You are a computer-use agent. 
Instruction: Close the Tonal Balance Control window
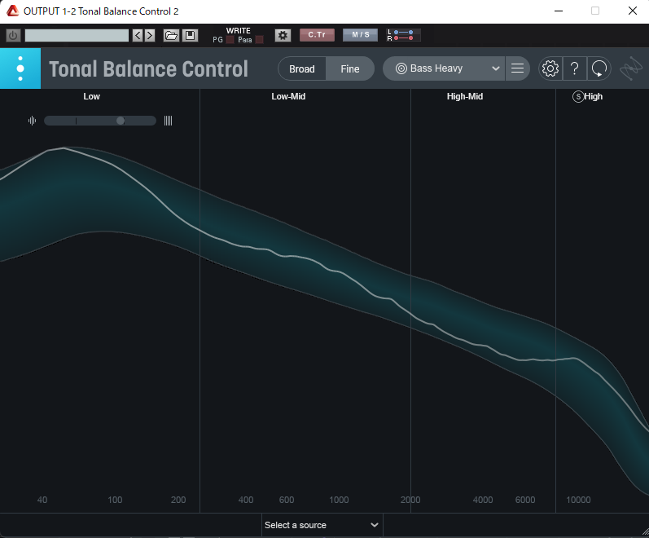[633, 11]
